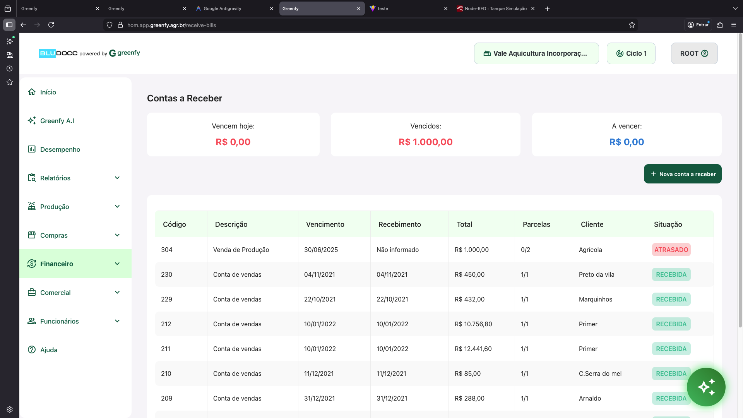Open the Ciclo 1 selector button

pos(631,53)
